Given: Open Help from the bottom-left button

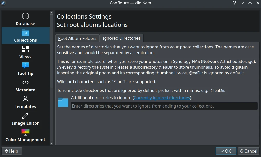Looking at the screenshot, I should [11, 151].
